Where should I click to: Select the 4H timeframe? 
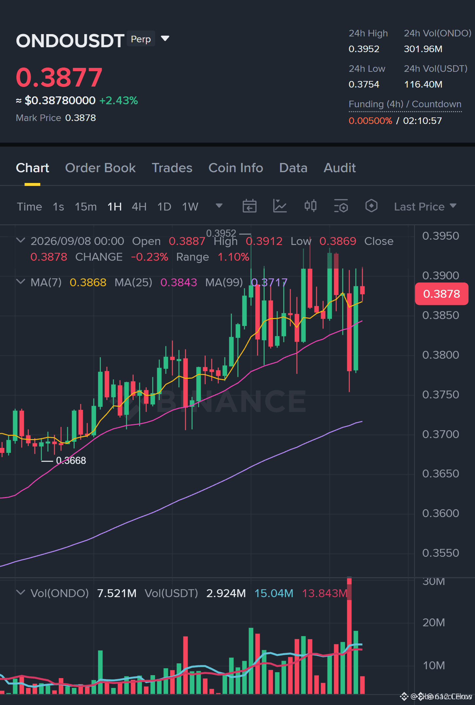[x=139, y=207]
